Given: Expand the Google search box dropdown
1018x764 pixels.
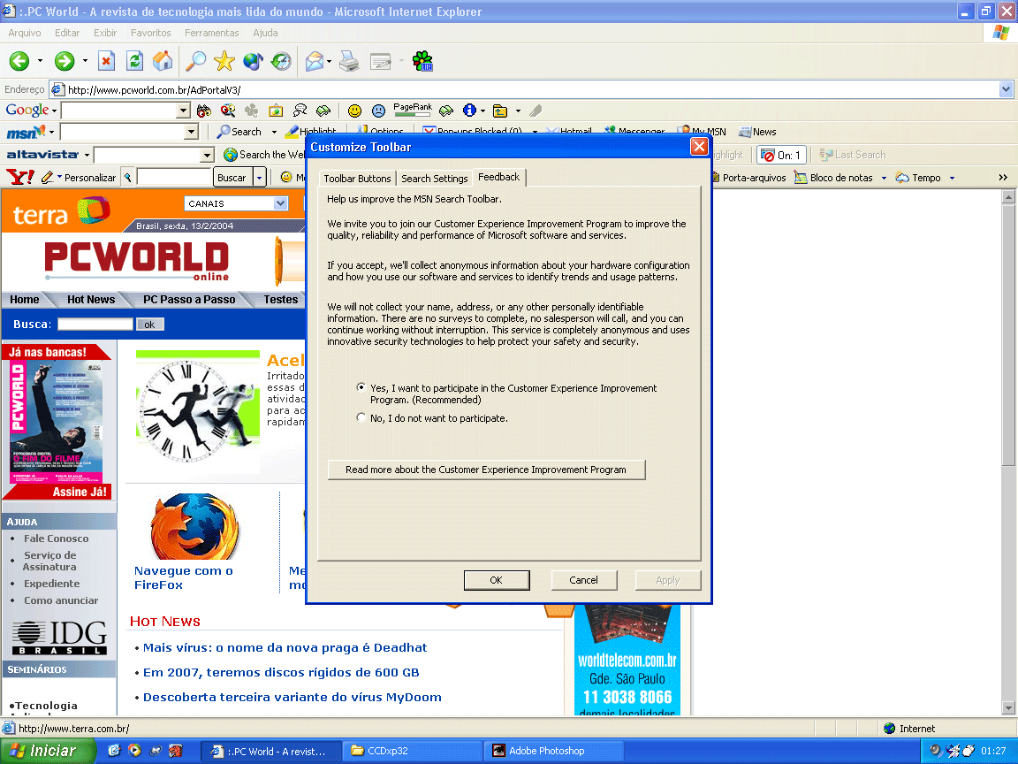Looking at the screenshot, I should (x=183, y=111).
